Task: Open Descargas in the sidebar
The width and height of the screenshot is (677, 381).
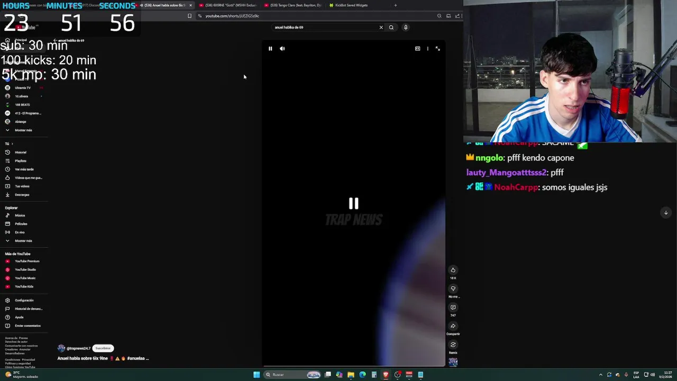Action: pyautogui.click(x=22, y=195)
